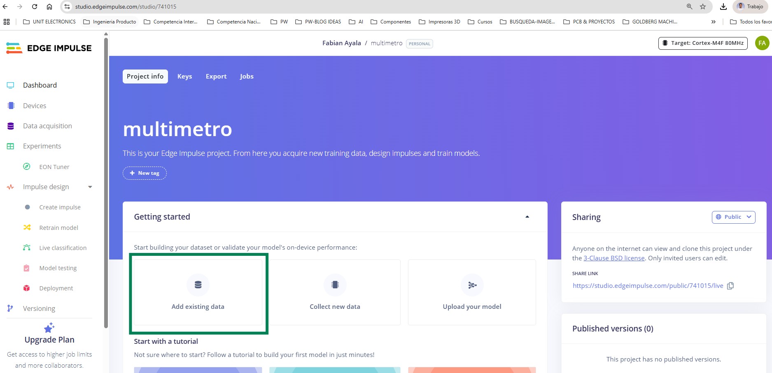This screenshot has width=772, height=373.
Task: Switch to the Export tab
Action: 216,76
